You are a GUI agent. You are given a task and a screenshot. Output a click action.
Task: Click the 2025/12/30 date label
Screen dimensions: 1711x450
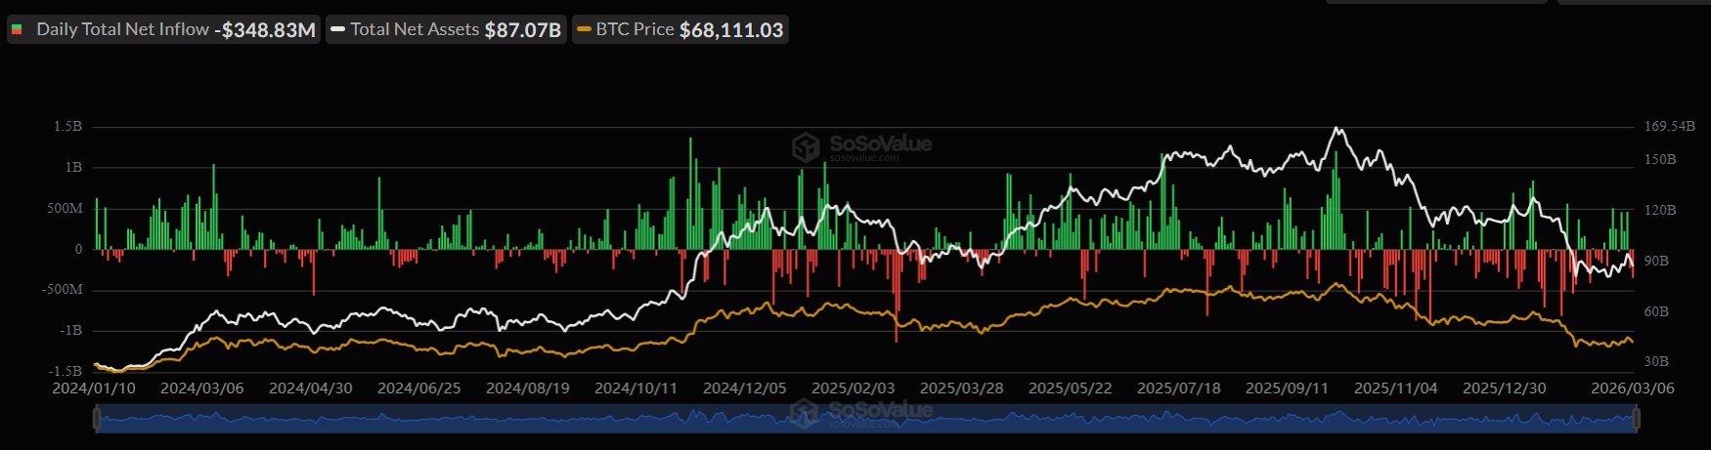[1505, 388]
